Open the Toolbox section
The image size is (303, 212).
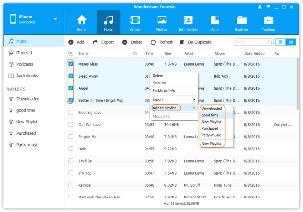click(268, 23)
